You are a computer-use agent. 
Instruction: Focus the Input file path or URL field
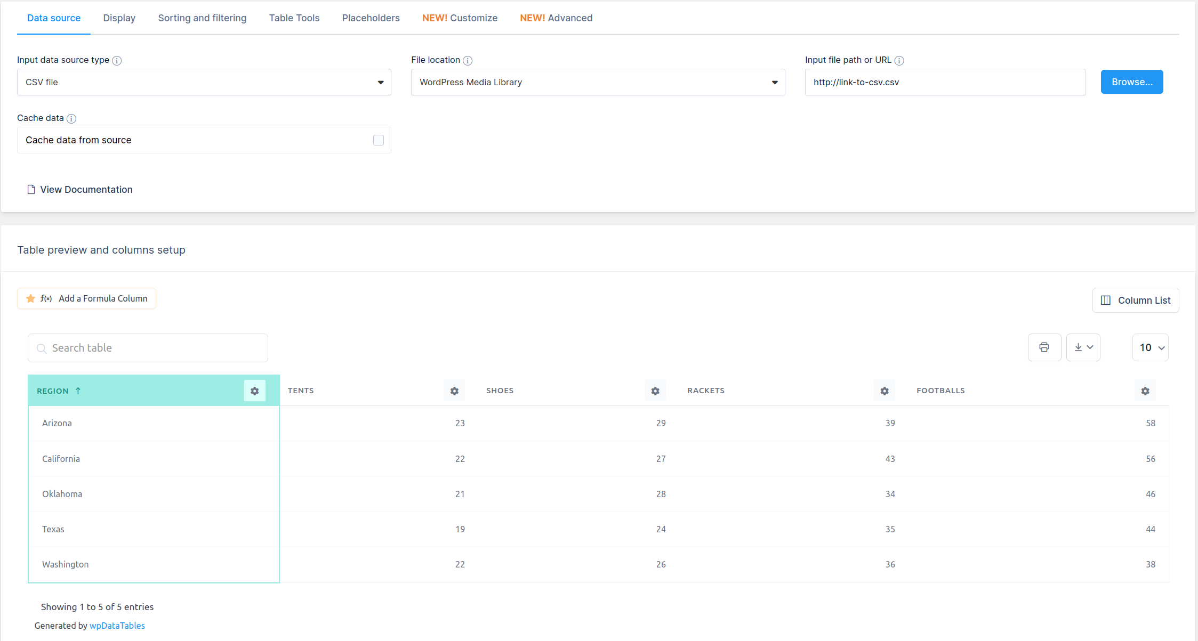tap(945, 82)
